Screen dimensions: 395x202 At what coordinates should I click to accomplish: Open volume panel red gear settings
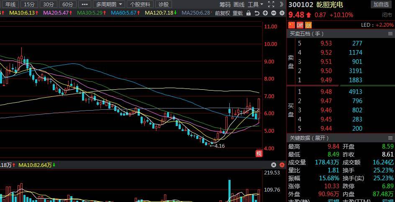point(282,165)
